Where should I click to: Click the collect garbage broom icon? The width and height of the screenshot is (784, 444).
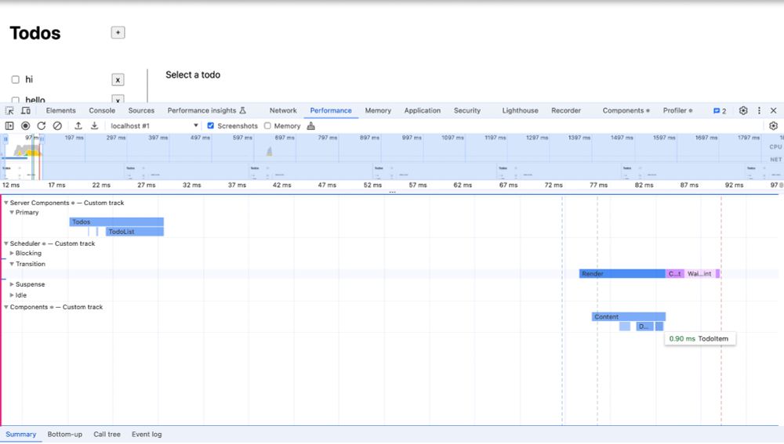(311, 126)
